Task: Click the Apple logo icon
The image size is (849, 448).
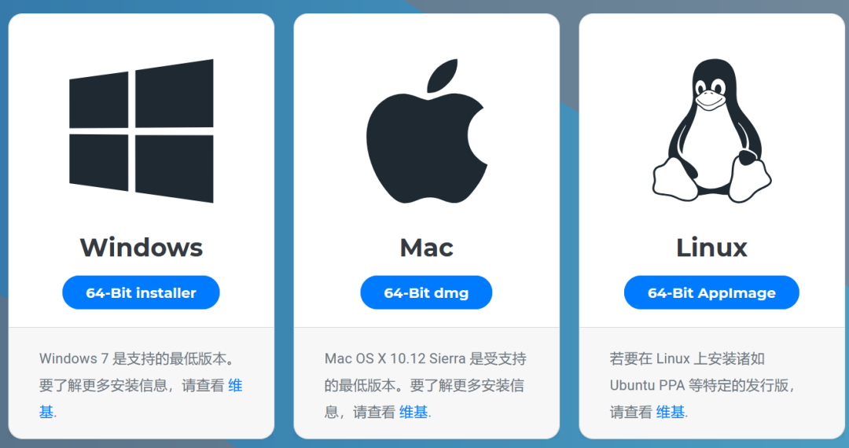Action: pos(427,131)
